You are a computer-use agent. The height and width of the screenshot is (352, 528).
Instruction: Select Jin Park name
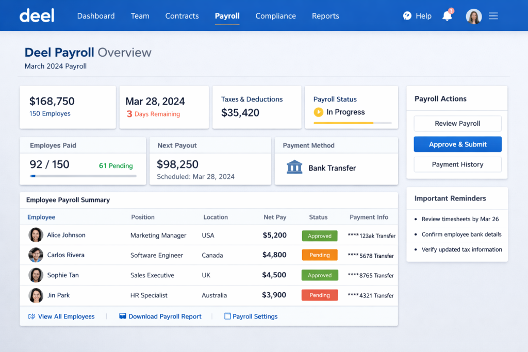click(x=58, y=295)
